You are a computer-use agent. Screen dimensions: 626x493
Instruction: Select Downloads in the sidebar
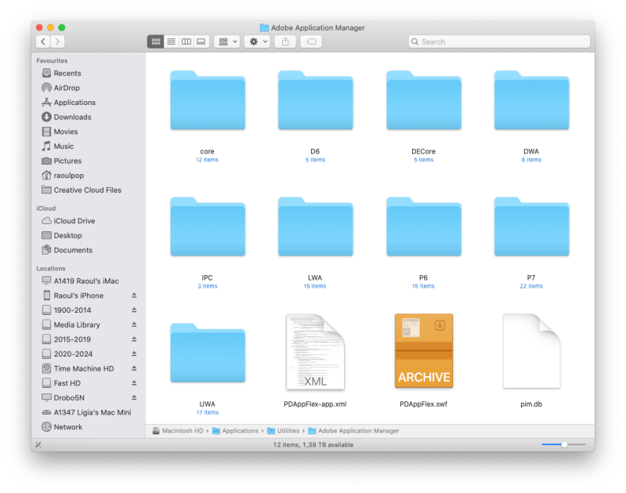tap(71, 117)
